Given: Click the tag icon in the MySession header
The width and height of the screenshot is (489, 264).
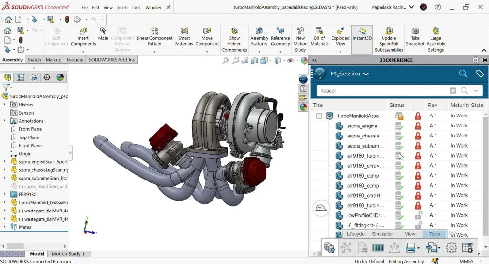Looking at the screenshot, I should coord(480,74).
